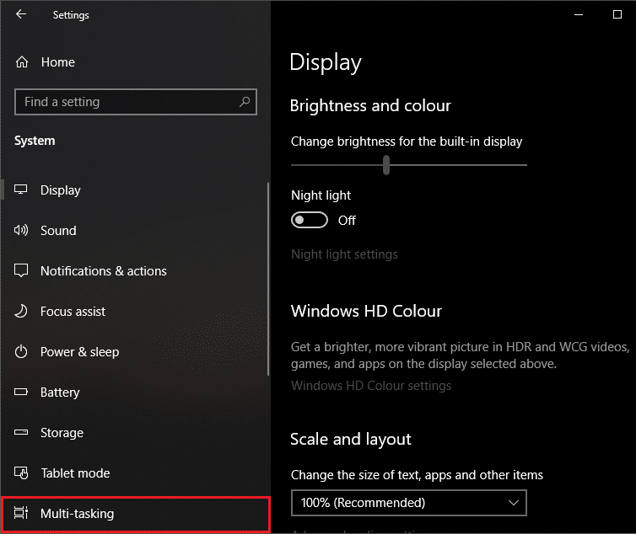The width and height of the screenshot is (636, 534).
Task: Open Windows HD Colour settings link
Action: click(x=371, y=386)
